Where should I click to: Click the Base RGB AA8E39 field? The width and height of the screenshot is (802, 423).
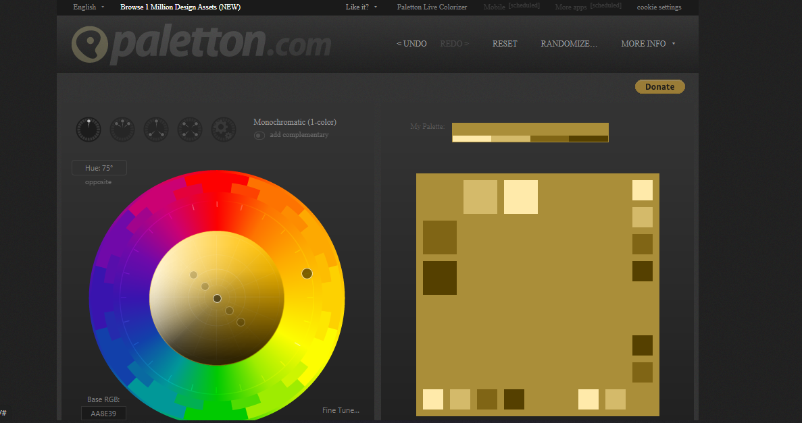pos(103,414)
